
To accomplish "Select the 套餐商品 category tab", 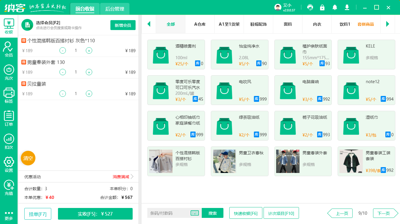I will pyautogui.click(x=366, y=24).
